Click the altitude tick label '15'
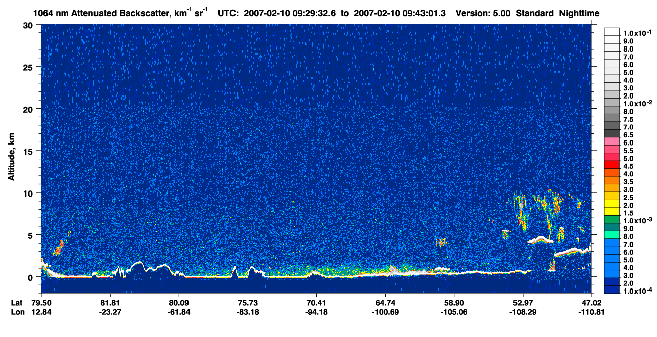 pos(29,151)
